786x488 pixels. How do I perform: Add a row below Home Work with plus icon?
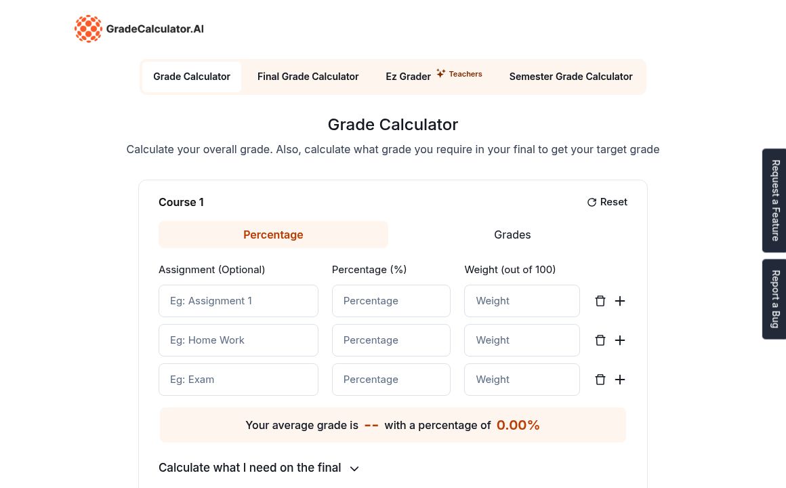pyautogui.click(x=620, y=340)
